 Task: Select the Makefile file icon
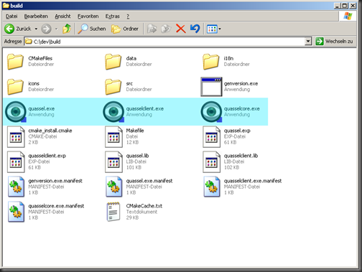point(113,137)
